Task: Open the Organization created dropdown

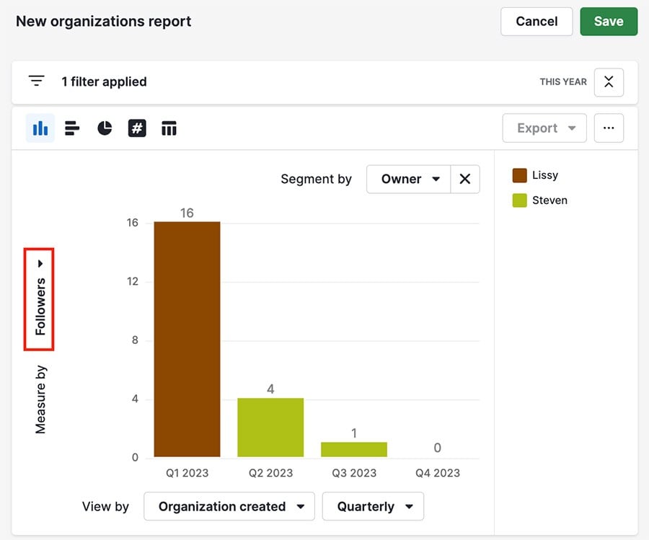Action: tap(229, 506)
